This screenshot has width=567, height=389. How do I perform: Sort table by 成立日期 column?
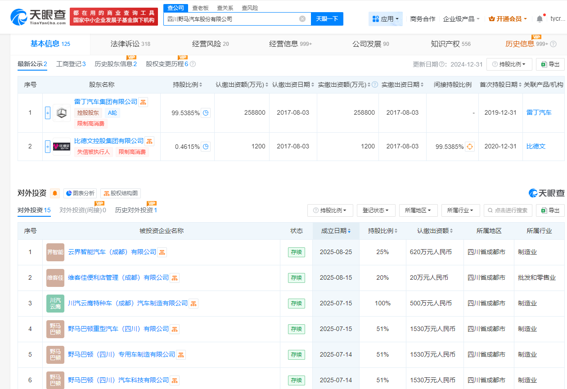point(336,231)
